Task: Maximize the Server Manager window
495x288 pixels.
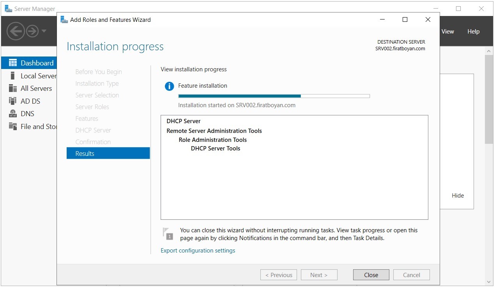Action: tap(458, 9)
